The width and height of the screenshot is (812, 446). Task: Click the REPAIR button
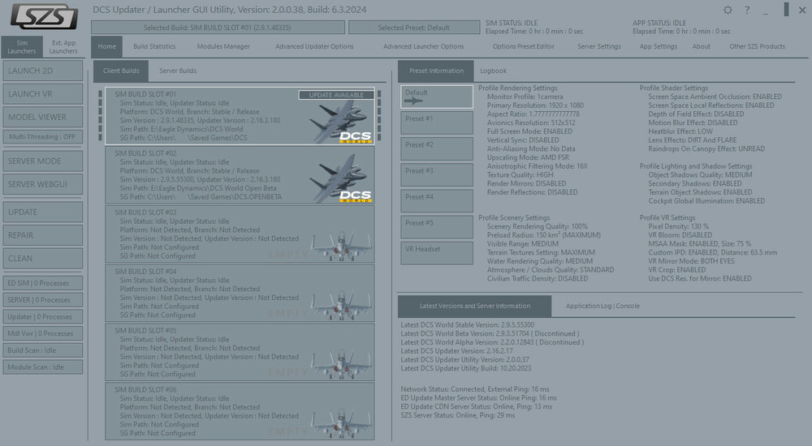[x=42, y=235]
